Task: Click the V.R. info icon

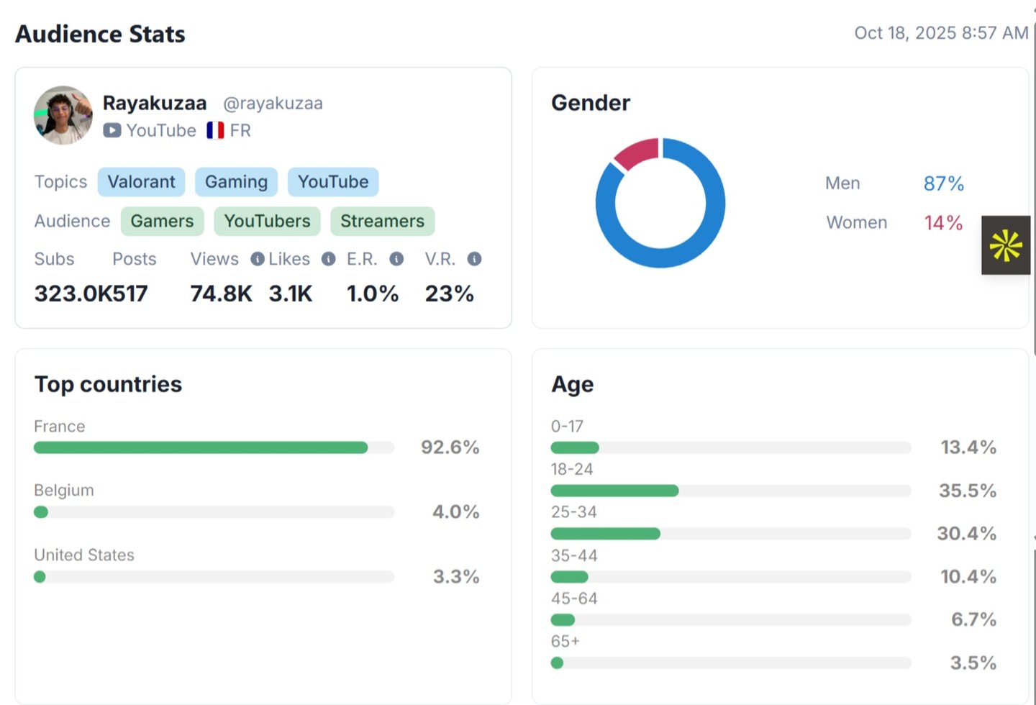Action: tap(474, 259)
